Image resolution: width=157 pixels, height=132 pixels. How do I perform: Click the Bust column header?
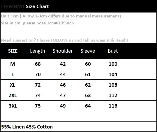coord(113,51)
